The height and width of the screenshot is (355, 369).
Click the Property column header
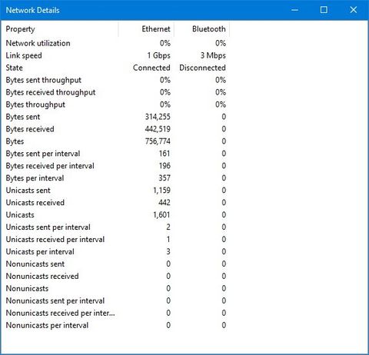59,29
